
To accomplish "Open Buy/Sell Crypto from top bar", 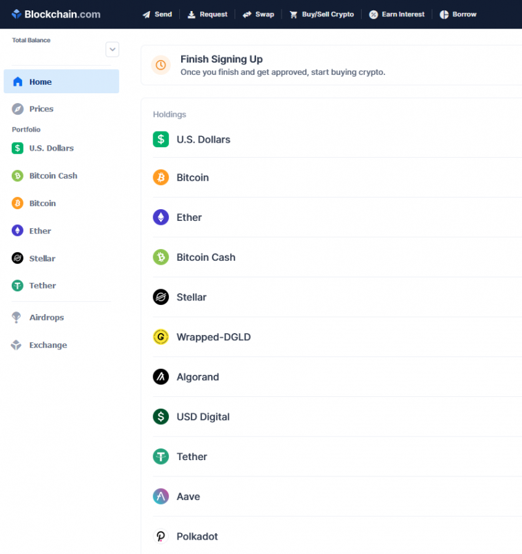I will tap(322, 14).
